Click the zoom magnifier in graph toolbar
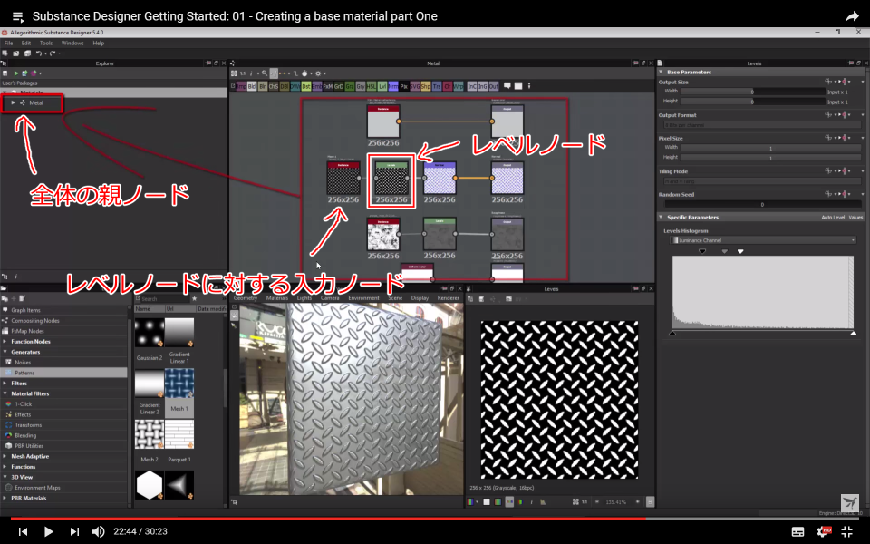The width and height of the screenshot is (870, 544). [x=265, y=73]
